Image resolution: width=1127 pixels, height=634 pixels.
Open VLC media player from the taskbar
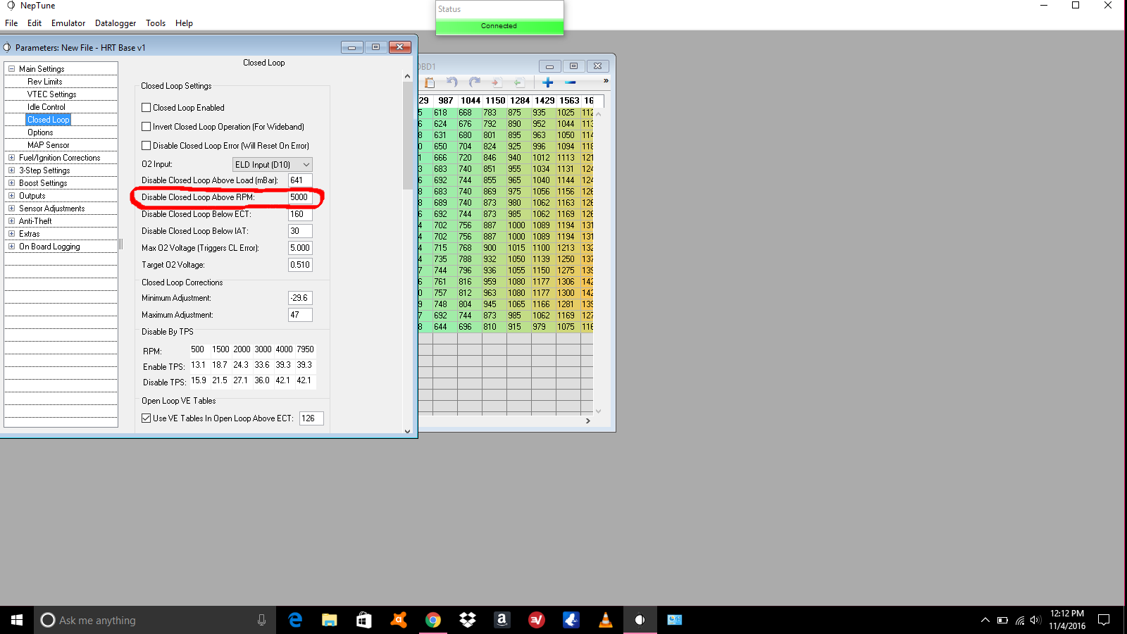pos(605,620)
